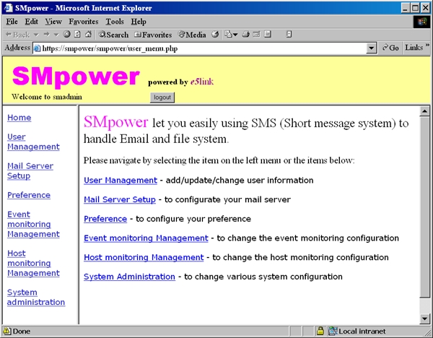Expand the Links toolbar chevron
Image resolution: width=433 pixels, height=338 pixels.
(x=426, y=48)
